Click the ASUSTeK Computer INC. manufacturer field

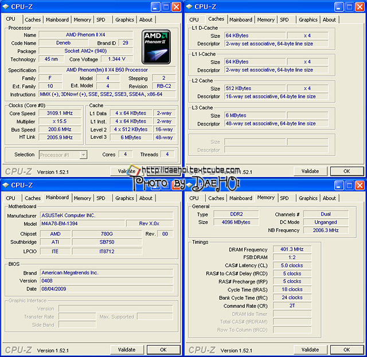(x=107, y=215)
